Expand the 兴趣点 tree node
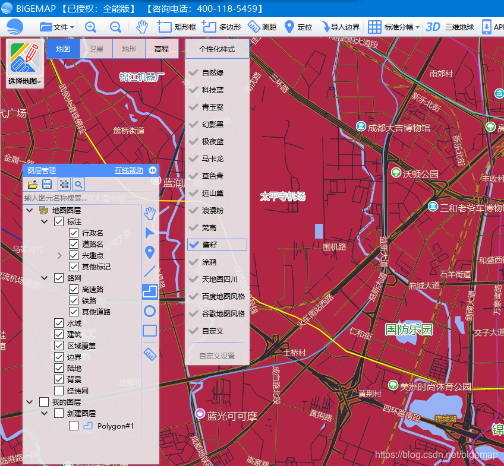This screenshot has width=504, height=466. coord(59,255)
